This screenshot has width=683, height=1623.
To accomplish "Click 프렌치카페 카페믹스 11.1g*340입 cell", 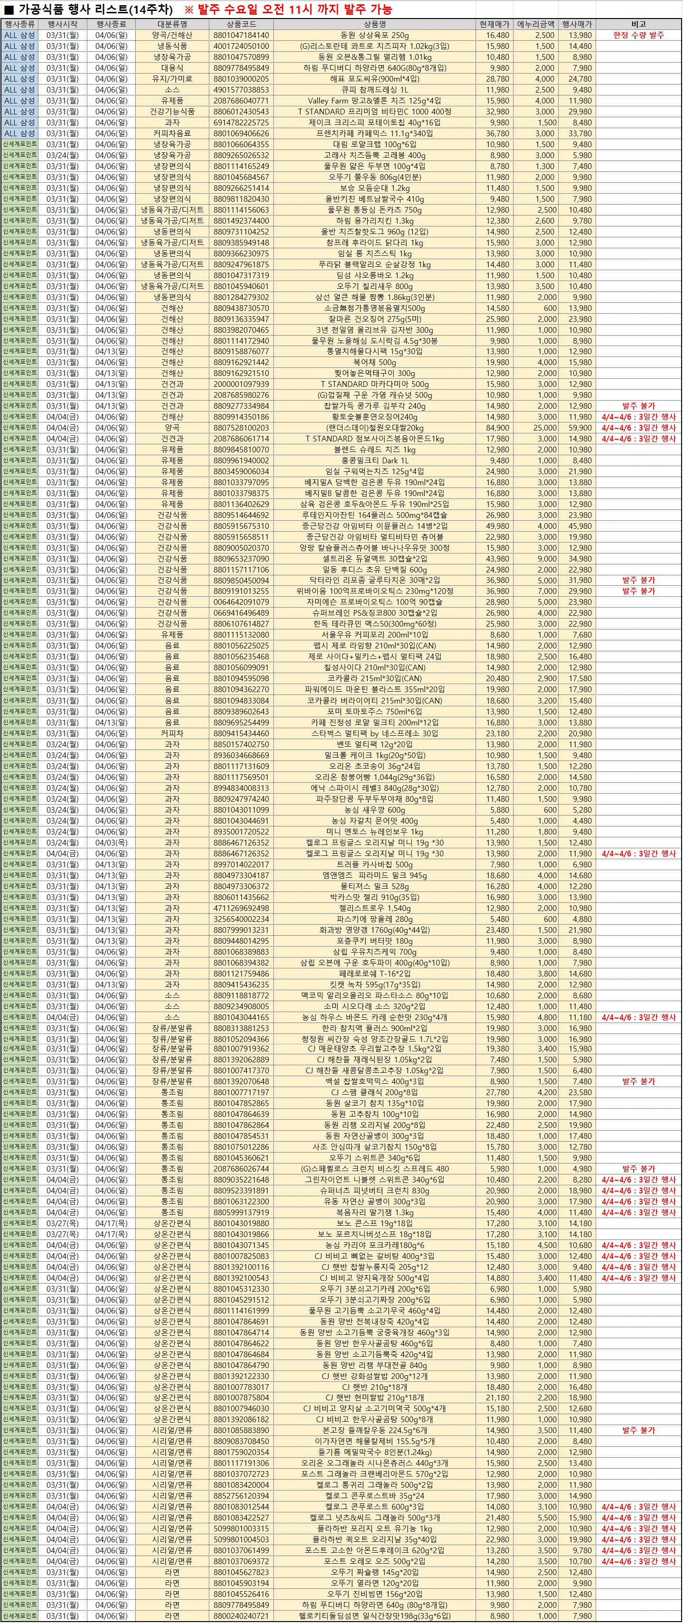I will 374,133.
